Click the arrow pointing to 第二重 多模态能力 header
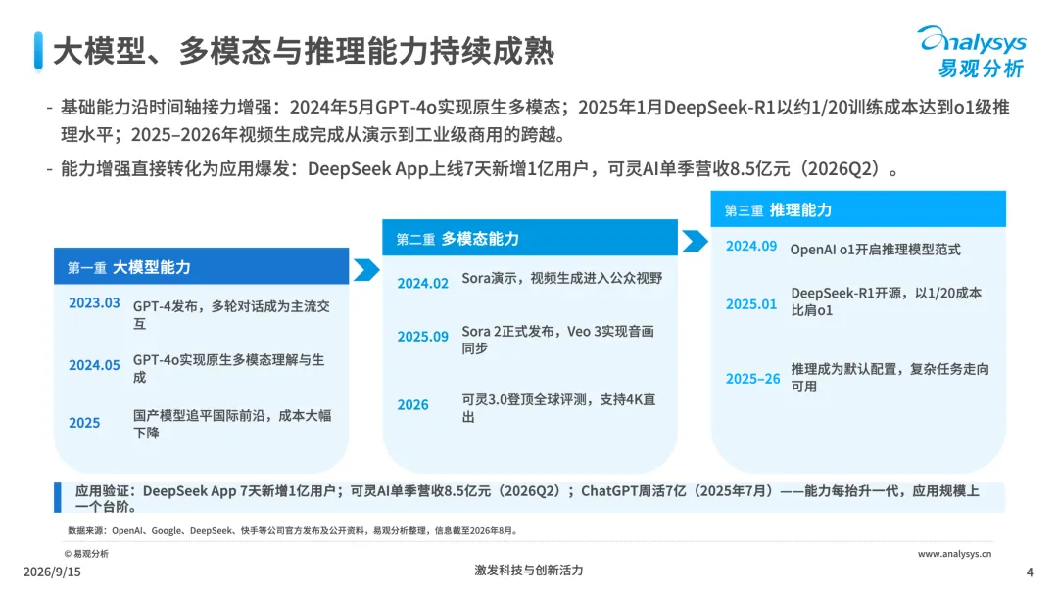The image size is (1058, 595). pos(366,269)
